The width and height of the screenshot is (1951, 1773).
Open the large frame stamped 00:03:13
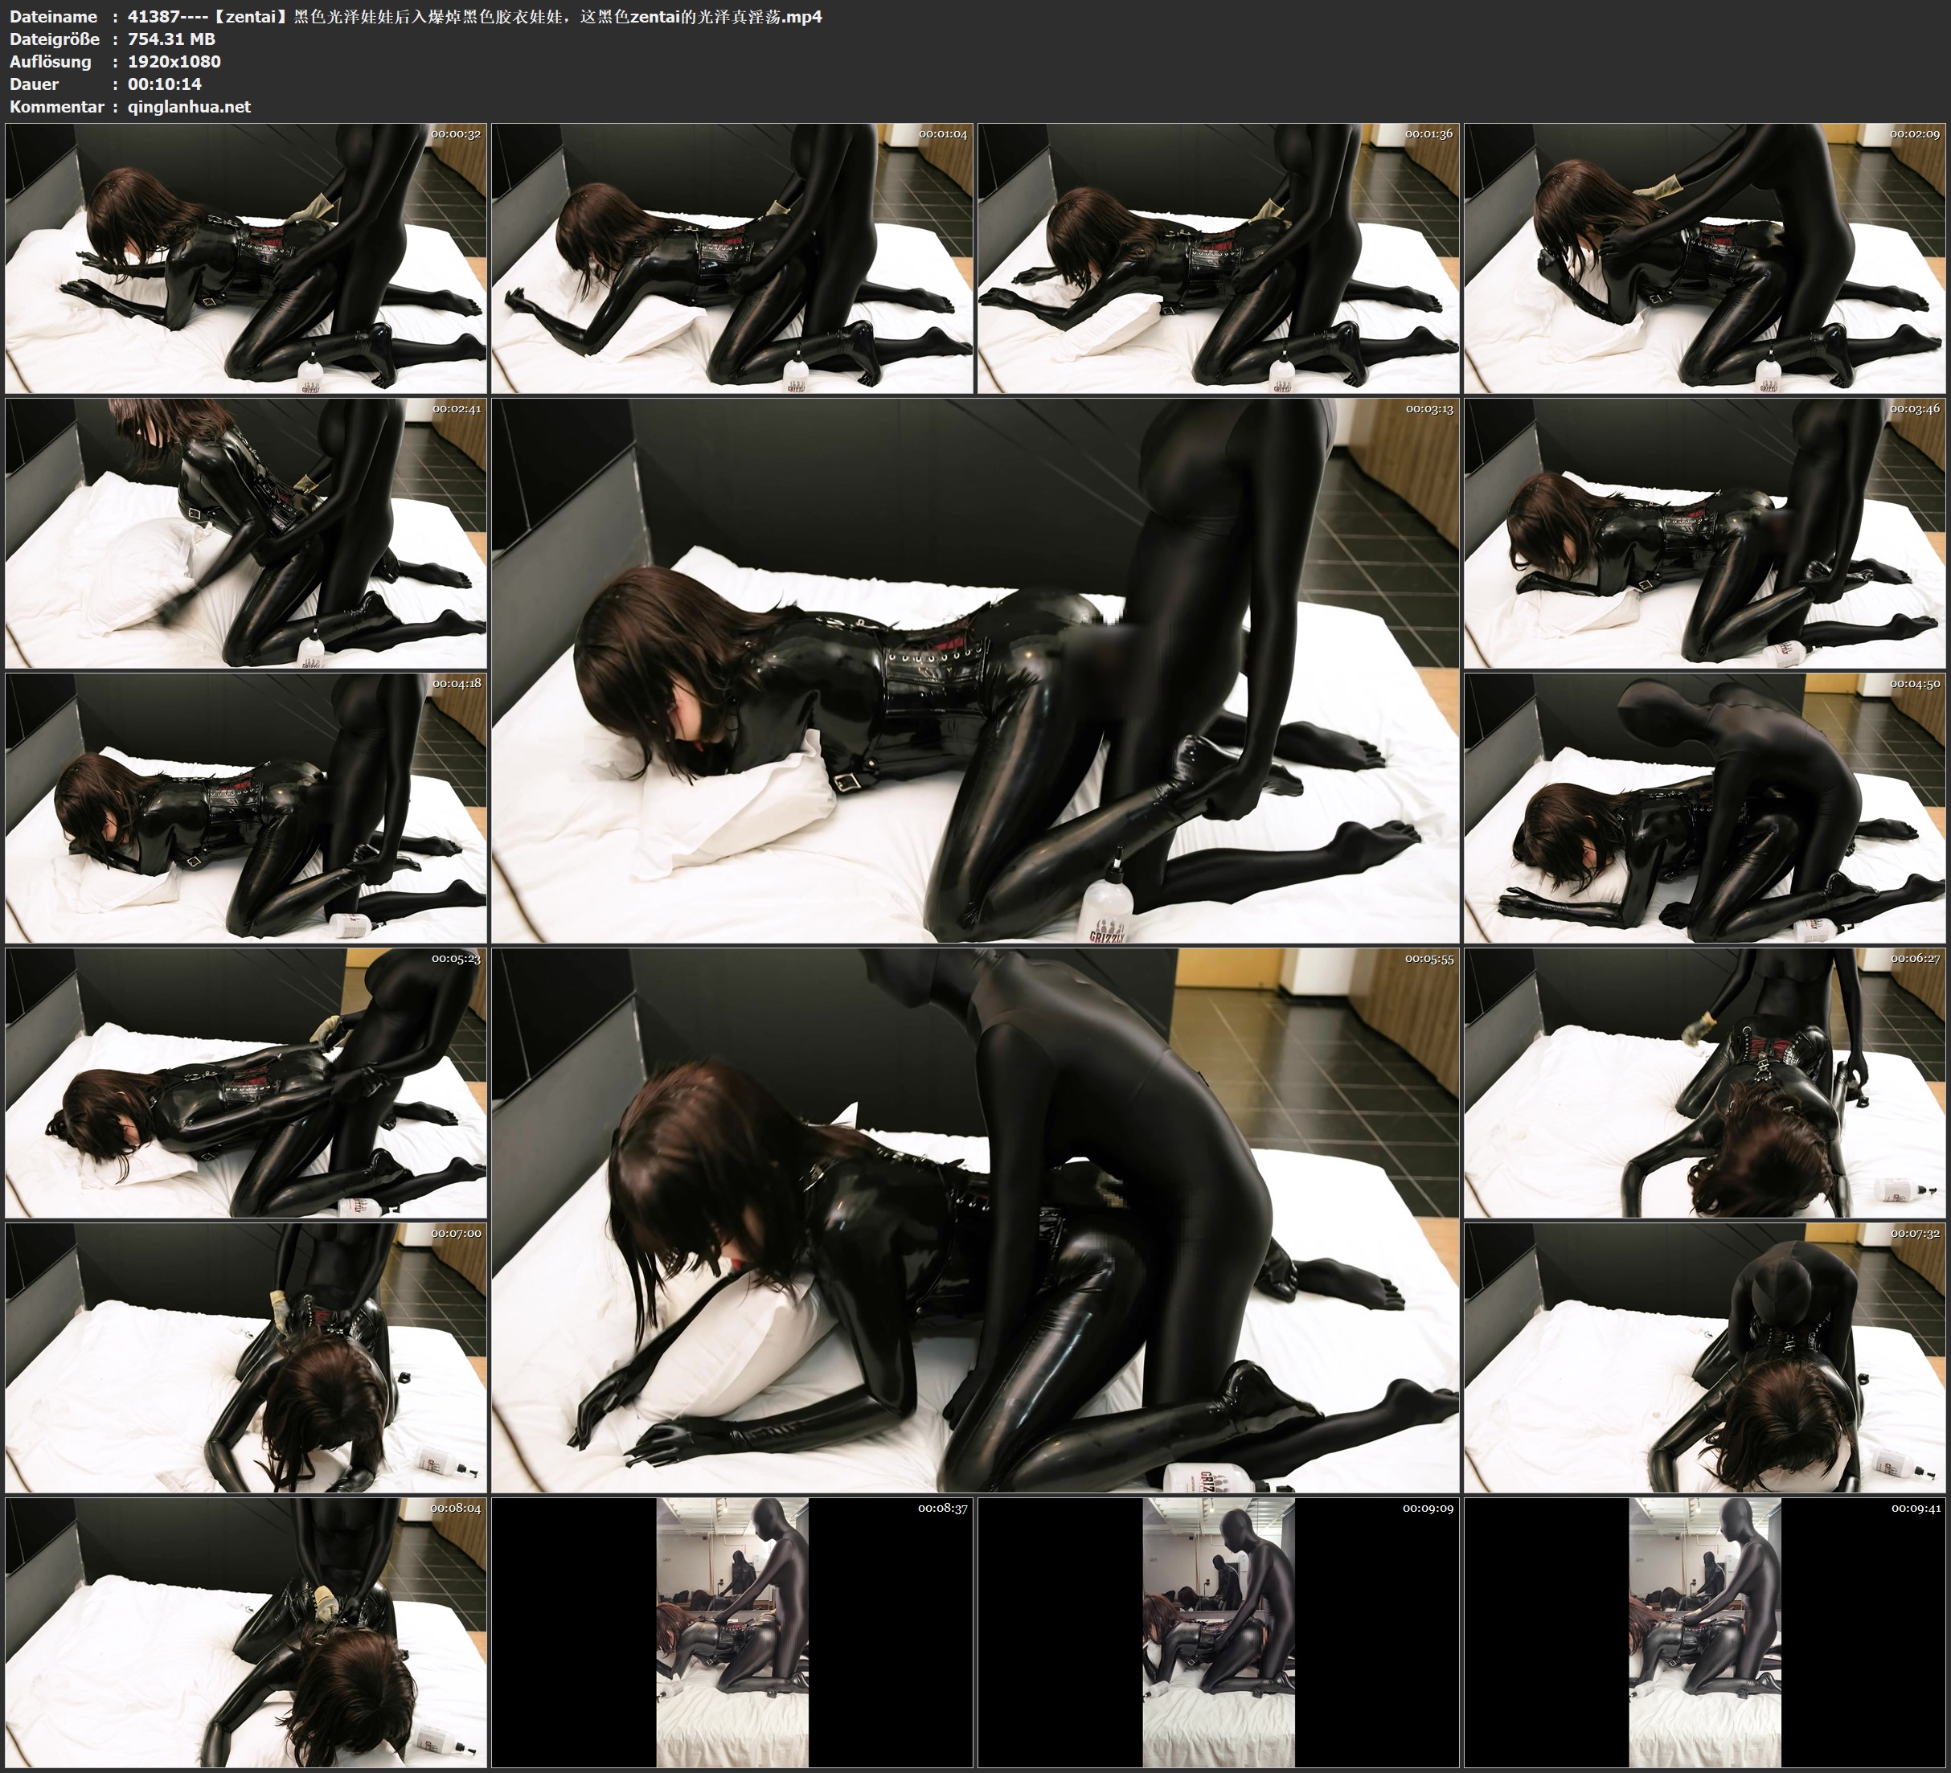976,670
